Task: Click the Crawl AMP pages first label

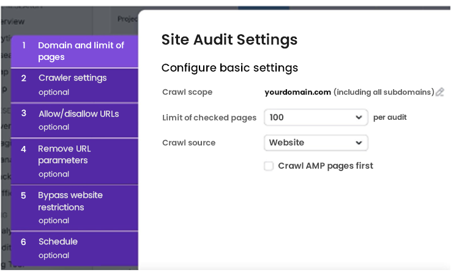Action: 326,166
